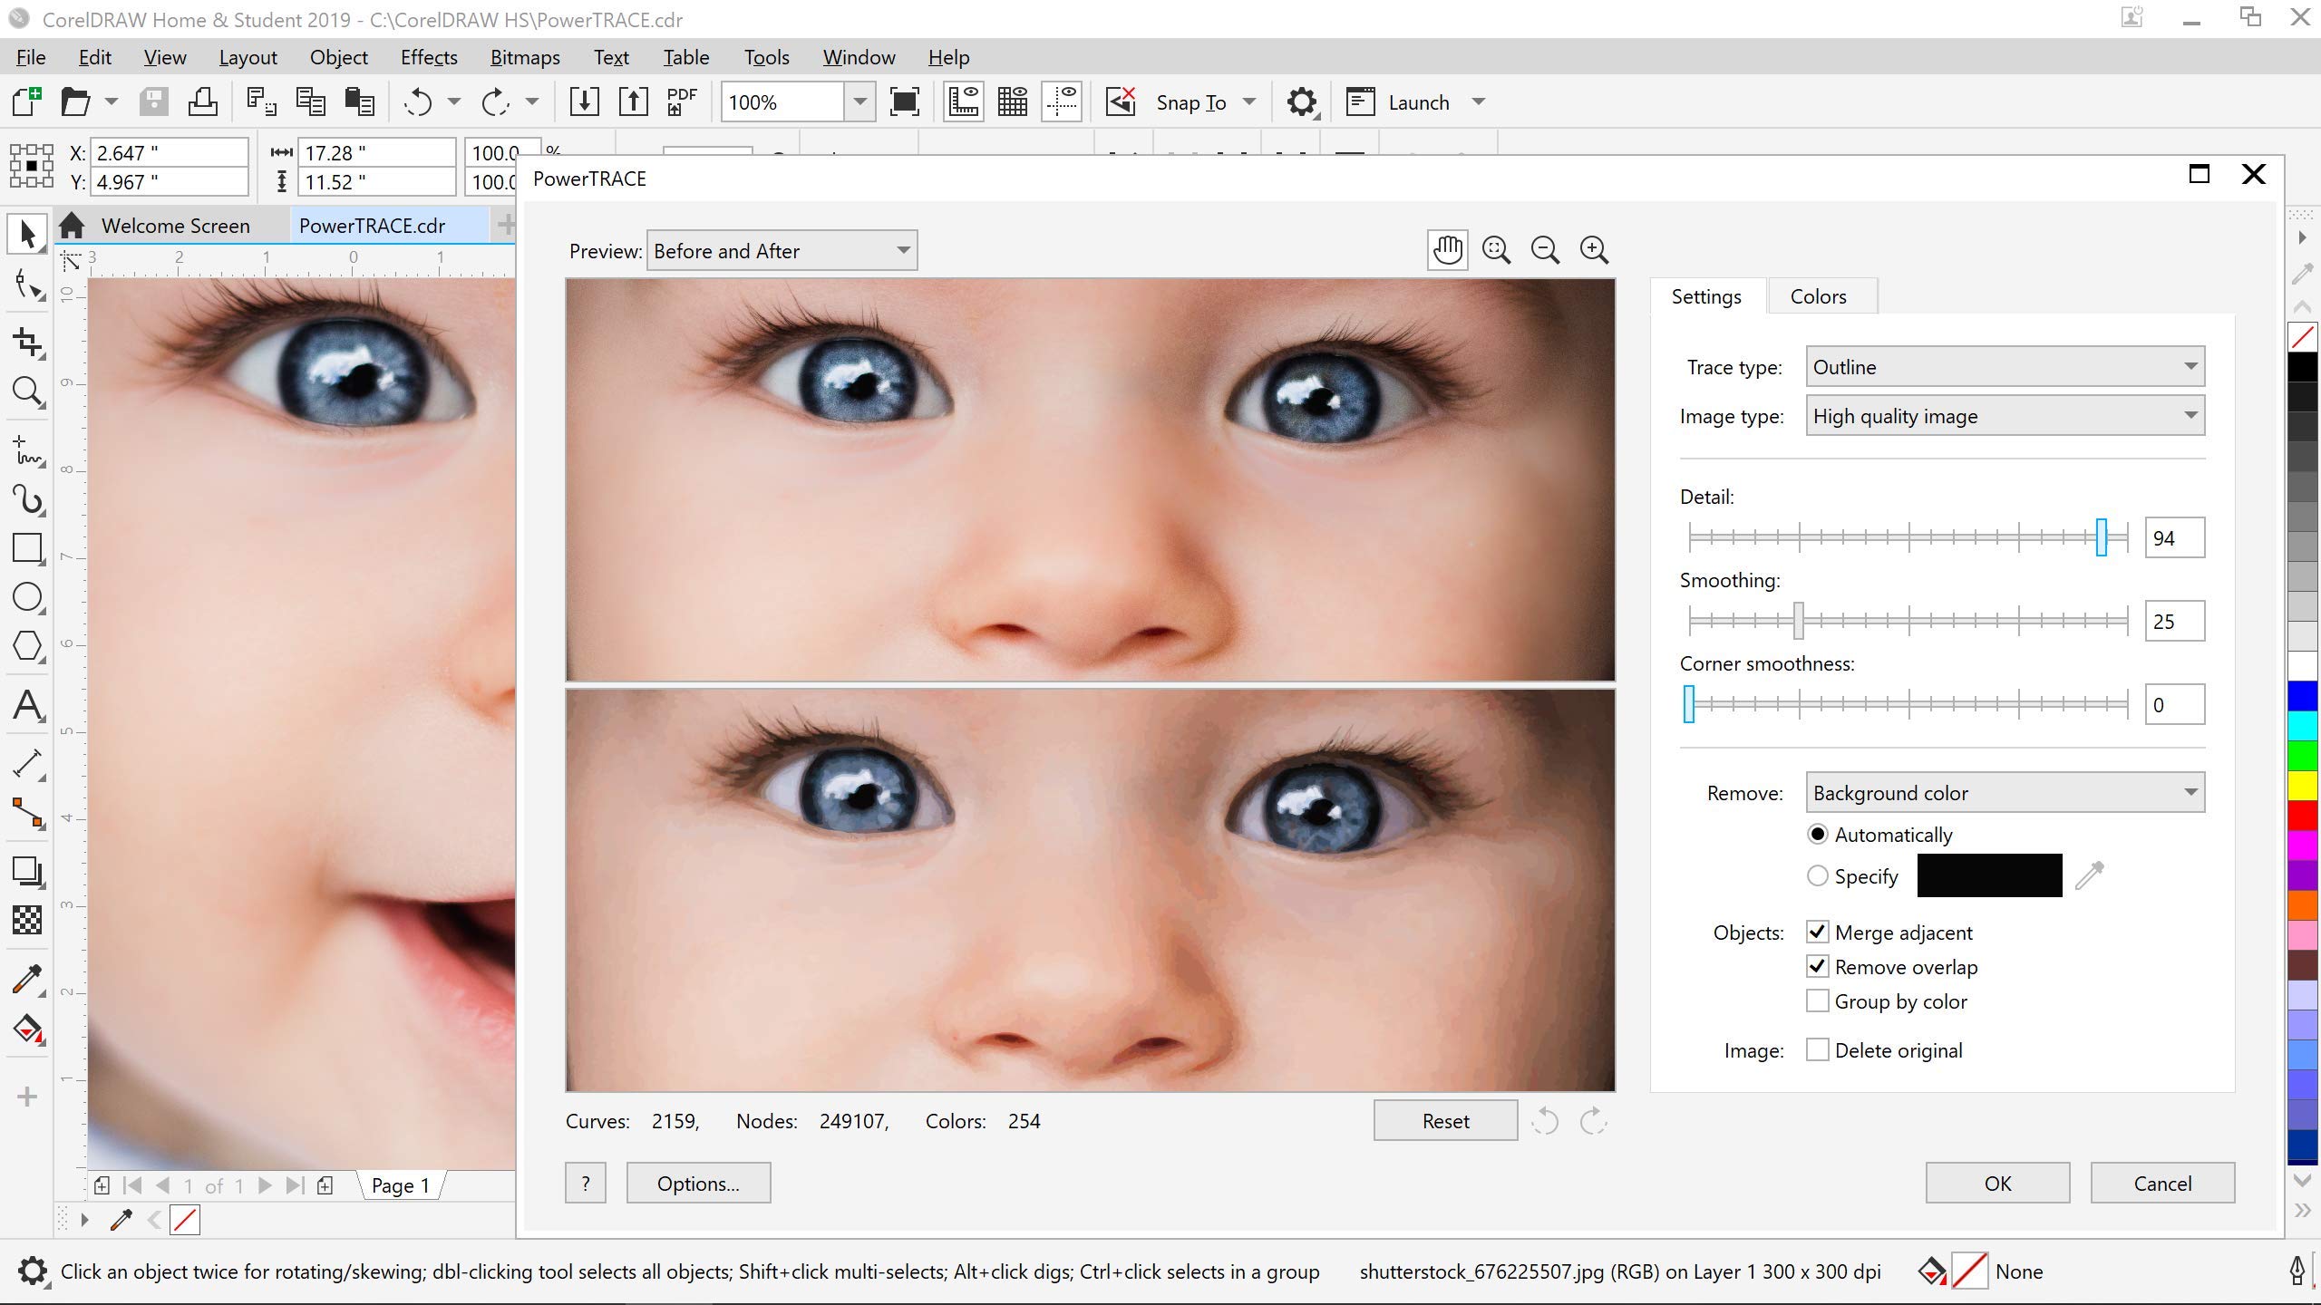Pick the Interactive Fill tool

tap(27, 1029)
